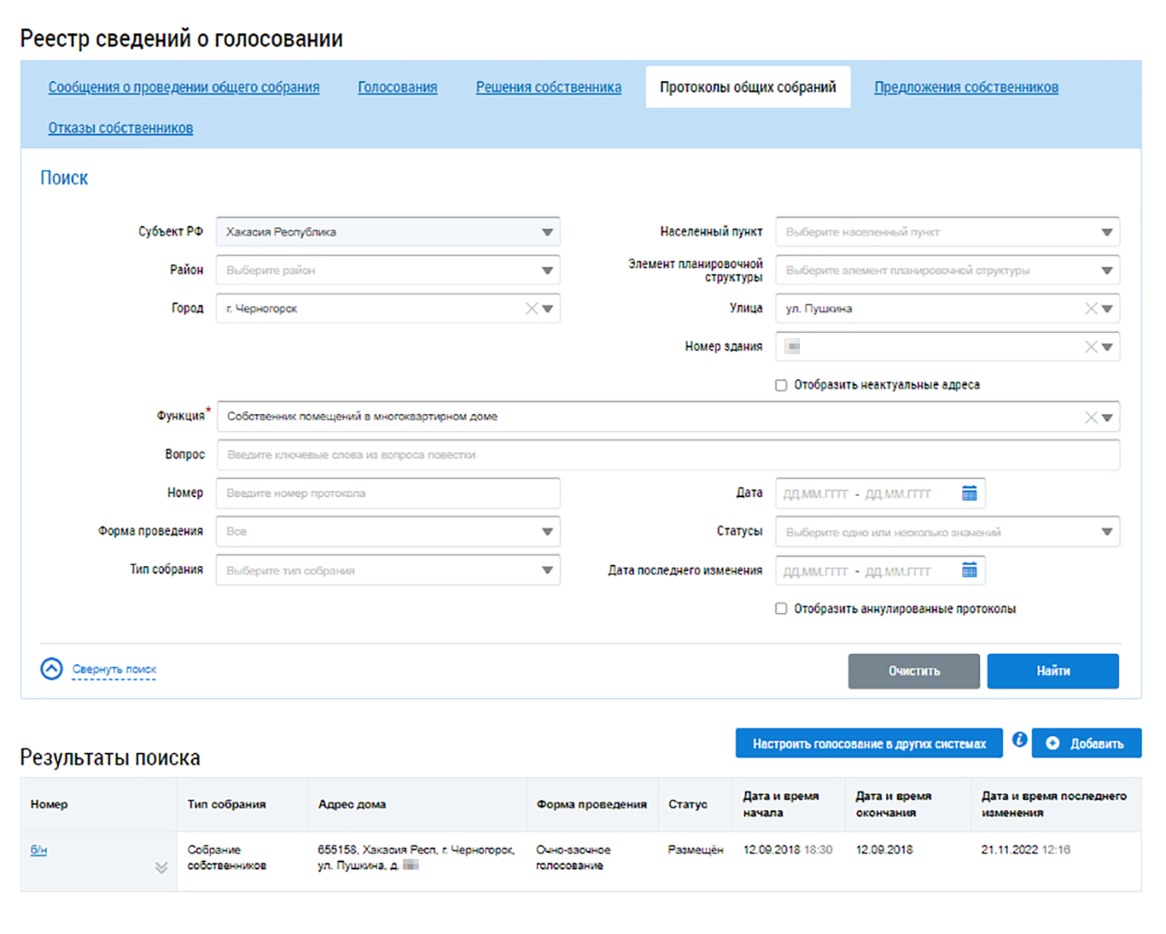The height and width of the screenshot is (934, 1166).
Task: Toggle Отобразить аннулированные протоколы checkbox
Action: (x=781, y=609)
